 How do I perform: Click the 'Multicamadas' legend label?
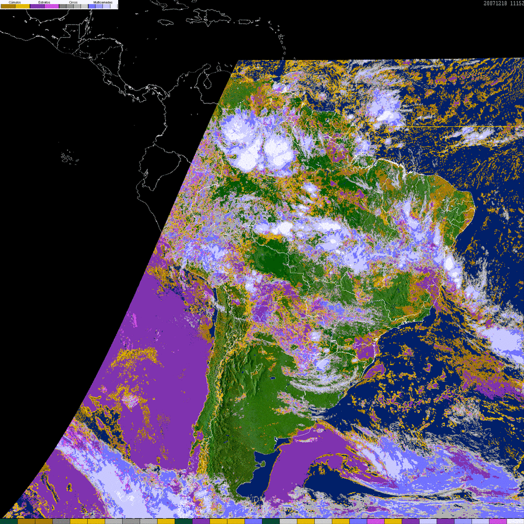[103, 2]
